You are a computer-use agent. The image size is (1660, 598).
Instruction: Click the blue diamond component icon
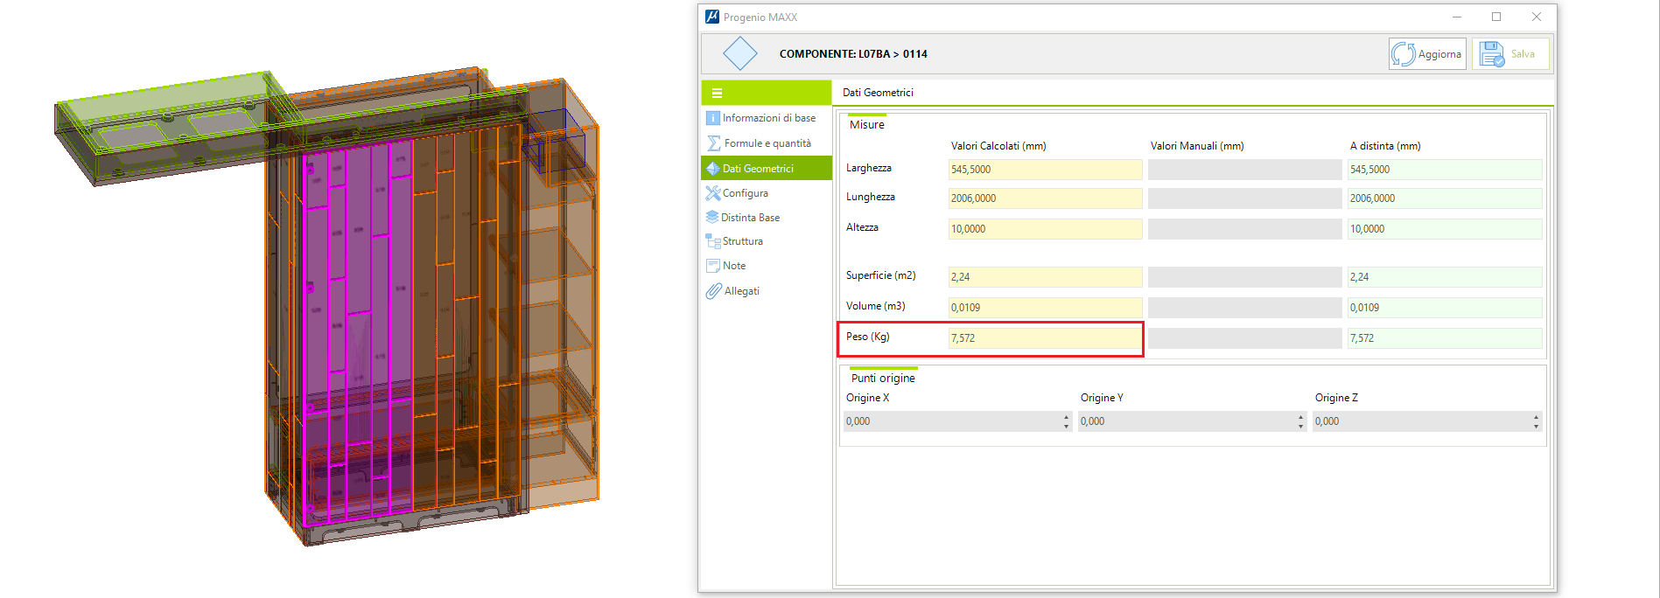740,54
